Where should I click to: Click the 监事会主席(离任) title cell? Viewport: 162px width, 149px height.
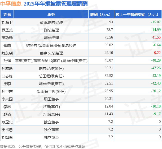(51, 91)
